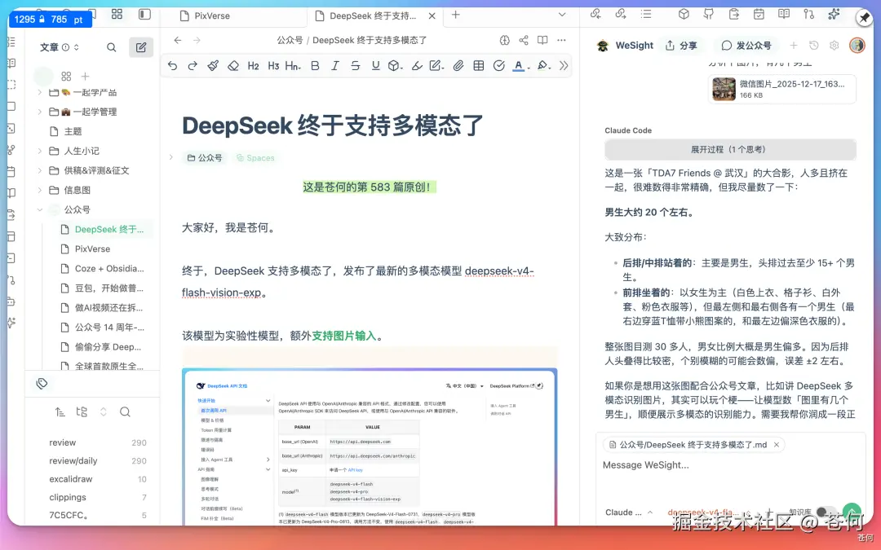The width and height of the screenshot is (881, 550).
Task: Toggle italic formatting
Action: (335, 66)
